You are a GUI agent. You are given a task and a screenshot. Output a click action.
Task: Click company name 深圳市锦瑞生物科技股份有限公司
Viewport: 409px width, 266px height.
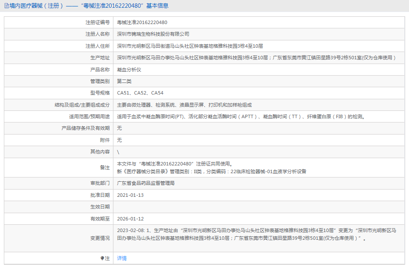click(153, 34)
